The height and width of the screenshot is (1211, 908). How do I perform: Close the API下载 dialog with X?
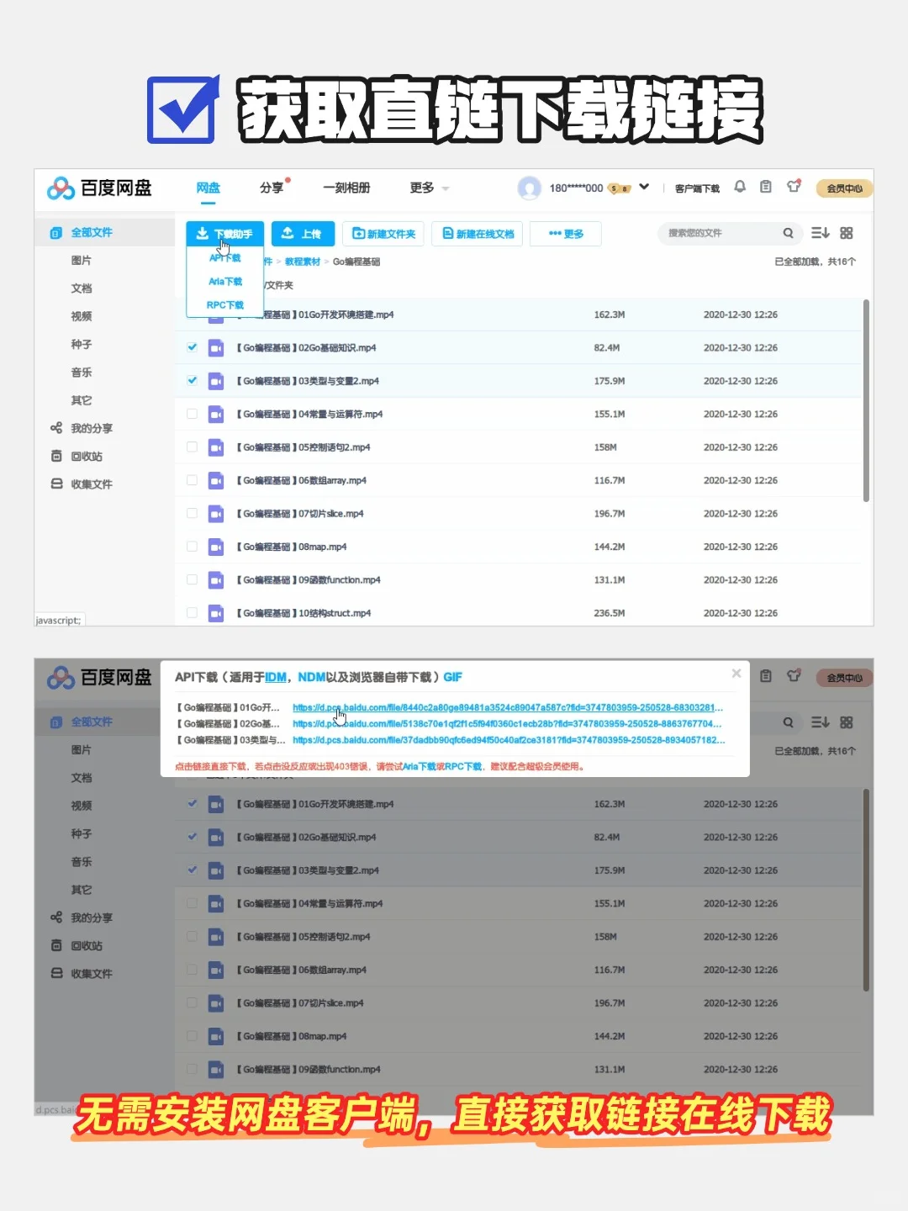click(x=736, y=674)
